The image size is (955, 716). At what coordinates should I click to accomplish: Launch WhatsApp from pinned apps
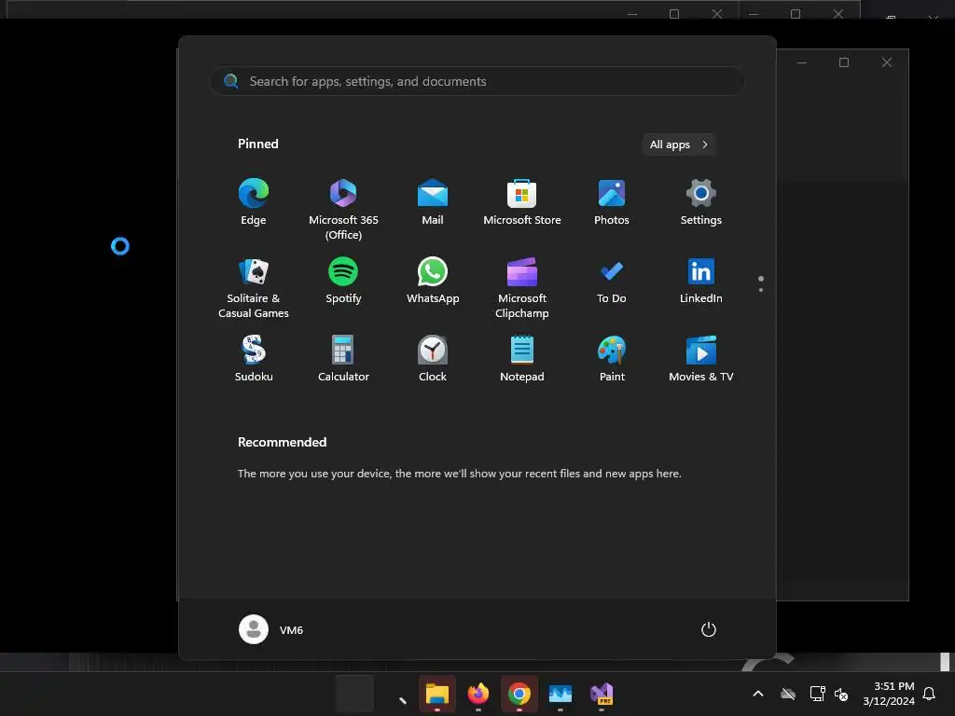[x=433, y=282]
